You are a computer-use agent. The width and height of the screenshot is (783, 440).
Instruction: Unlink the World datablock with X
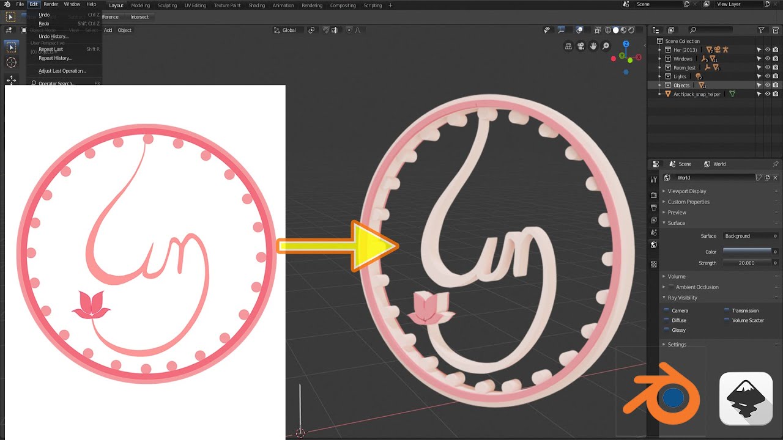coord(776,177)
